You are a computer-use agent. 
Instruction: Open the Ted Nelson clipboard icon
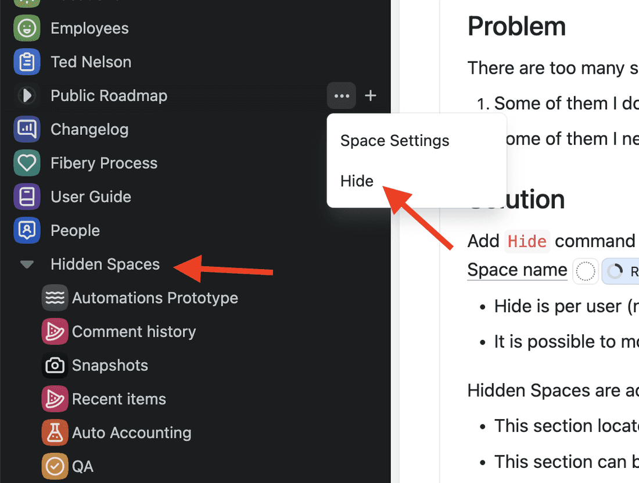(27, 62)
